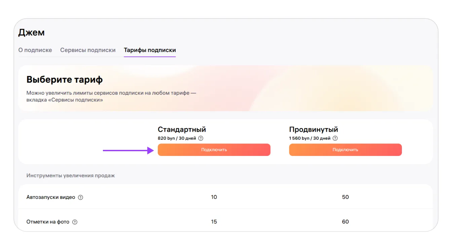Screen dimensions: 452x250
Task: Click the Автозапуски видео row label
Action: pyautogui.click(x=51, y=197)
